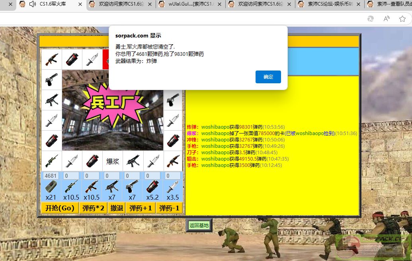Click log line 手枪 获得32767弹药

tap(236, 146)
